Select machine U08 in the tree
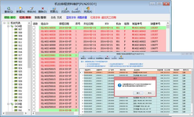The height and width of the screenshot is (117, 194). click(20, 33)
